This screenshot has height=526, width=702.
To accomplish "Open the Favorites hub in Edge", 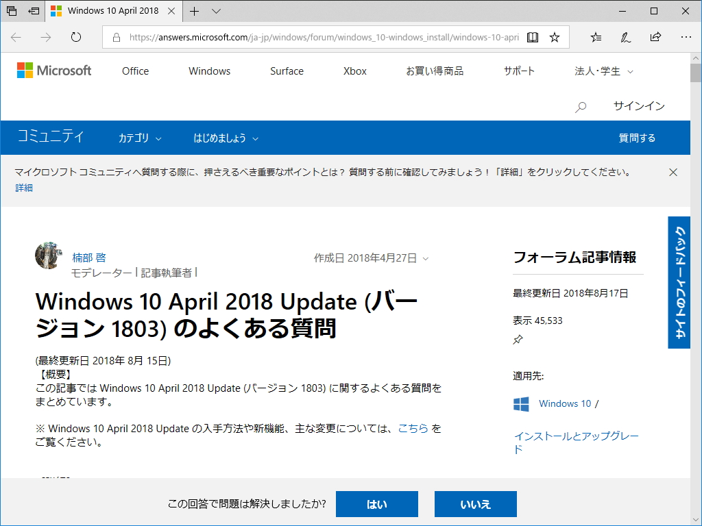I will click(594, 37).
